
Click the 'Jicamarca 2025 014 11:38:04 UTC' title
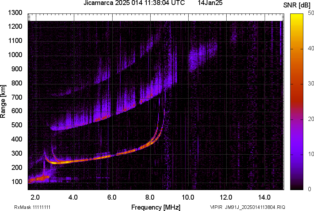coord(134,3)
